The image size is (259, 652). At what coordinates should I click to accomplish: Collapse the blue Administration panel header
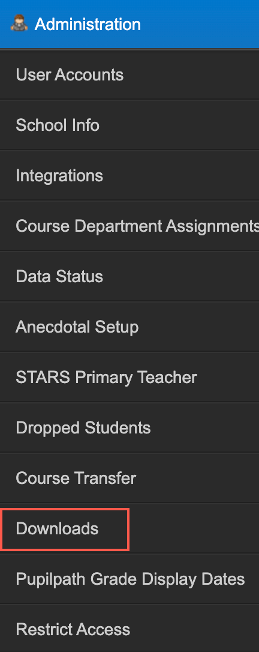[x=129, y=24]
